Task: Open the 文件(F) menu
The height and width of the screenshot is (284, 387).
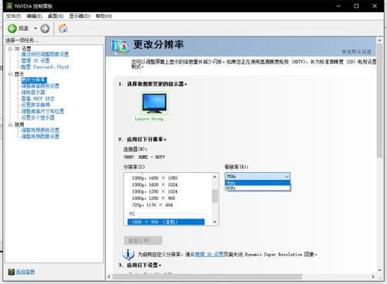Action: coord(13,16)
